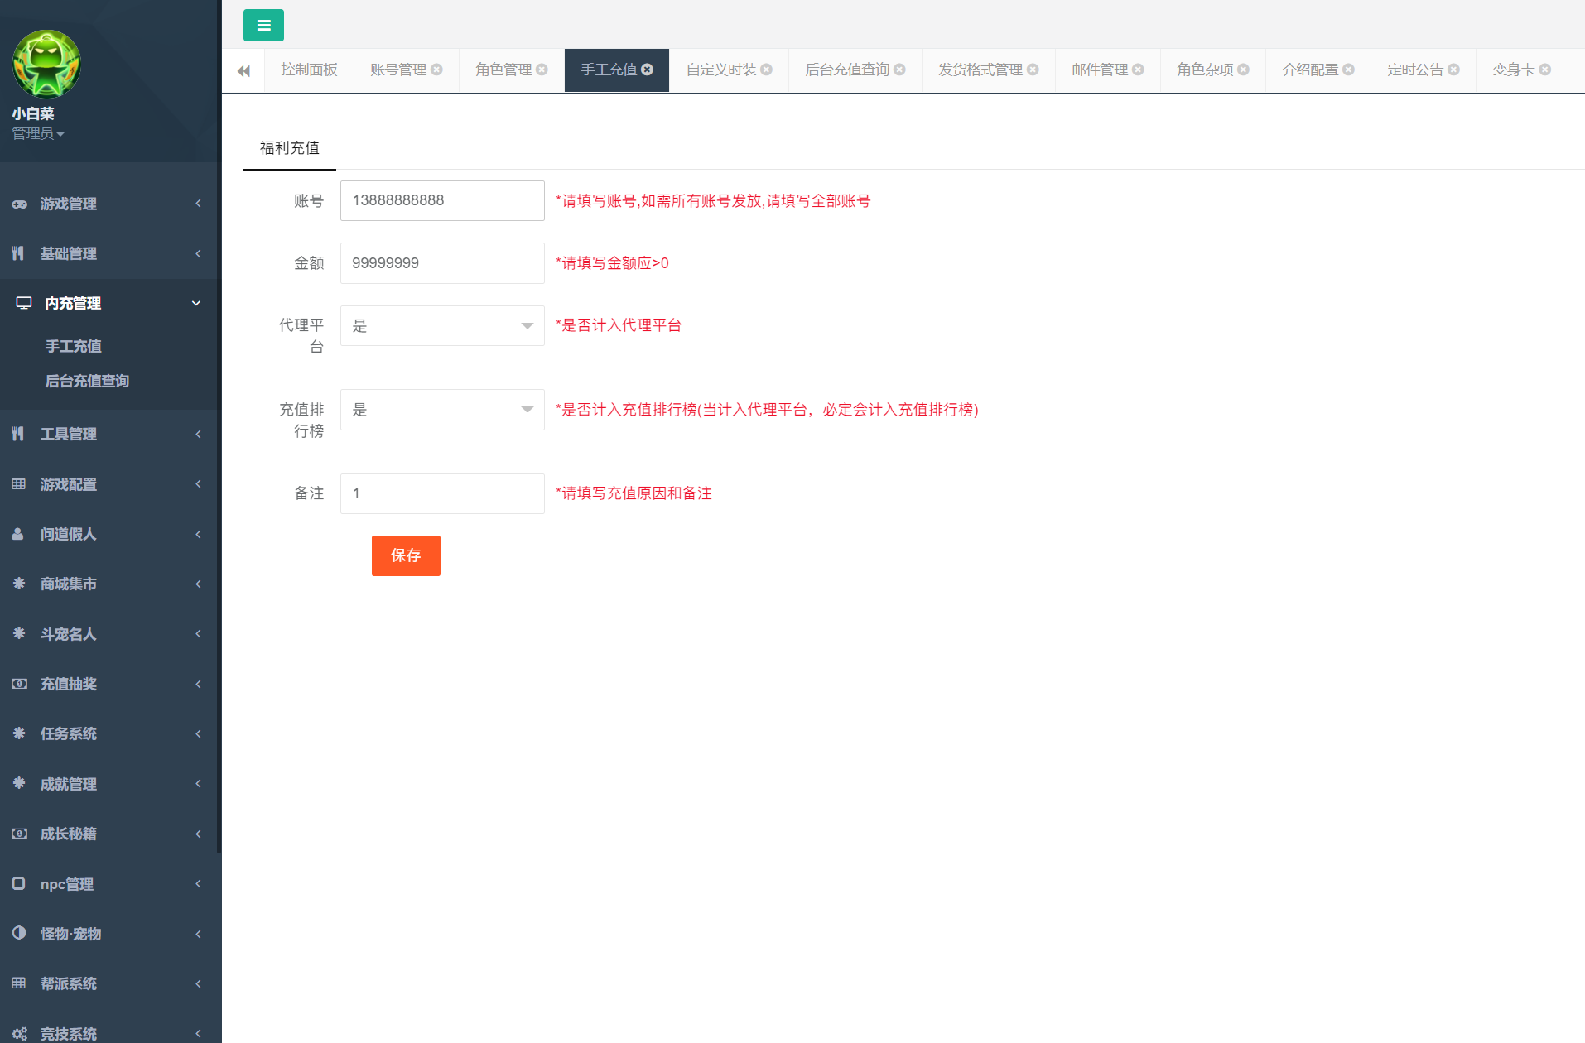Open the 管理员 user dropdown

click(38, 134)
